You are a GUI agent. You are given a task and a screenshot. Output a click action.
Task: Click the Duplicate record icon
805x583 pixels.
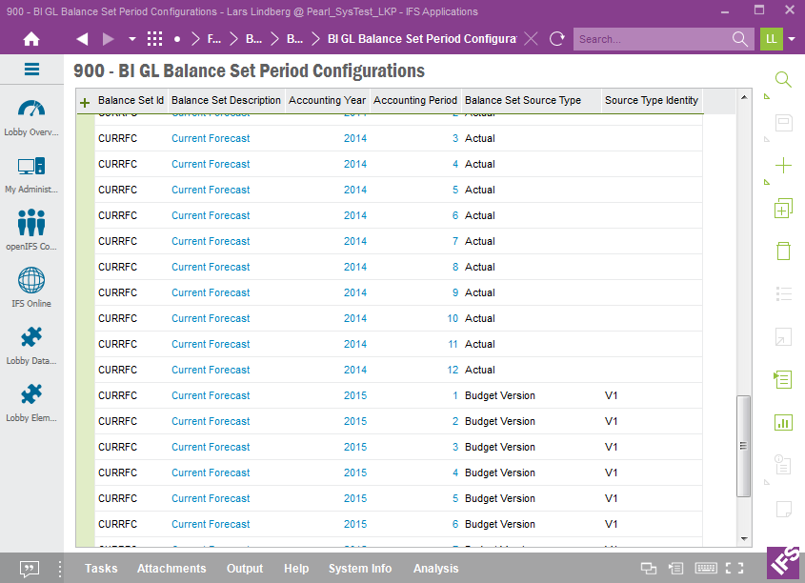[783, 209]
